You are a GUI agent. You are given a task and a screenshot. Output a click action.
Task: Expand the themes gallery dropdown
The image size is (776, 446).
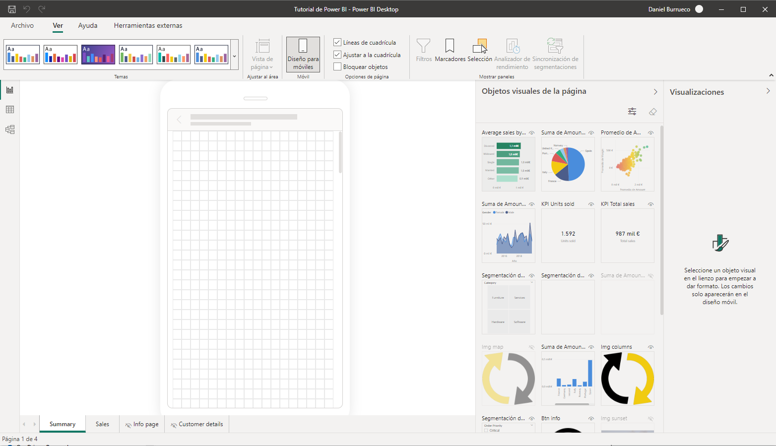click(234, 56)
